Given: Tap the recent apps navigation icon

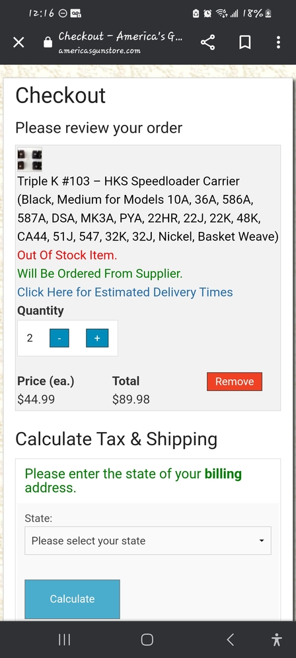Looking at the screenshot, I should (x=64, y=640).
